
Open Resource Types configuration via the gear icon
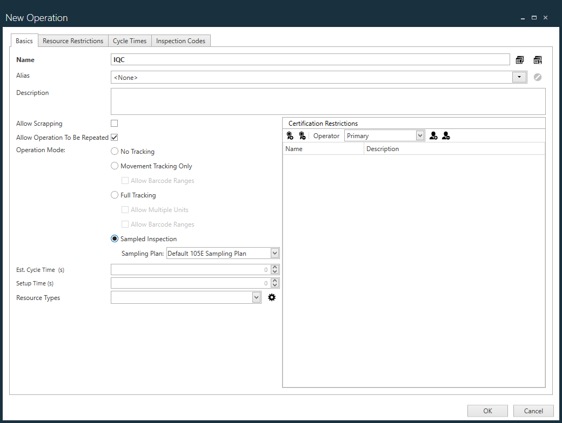click(x=271, y=297)
